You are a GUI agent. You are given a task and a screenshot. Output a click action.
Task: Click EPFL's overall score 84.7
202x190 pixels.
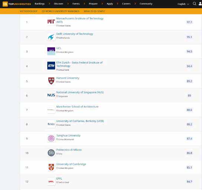click(x=189, y=181)
